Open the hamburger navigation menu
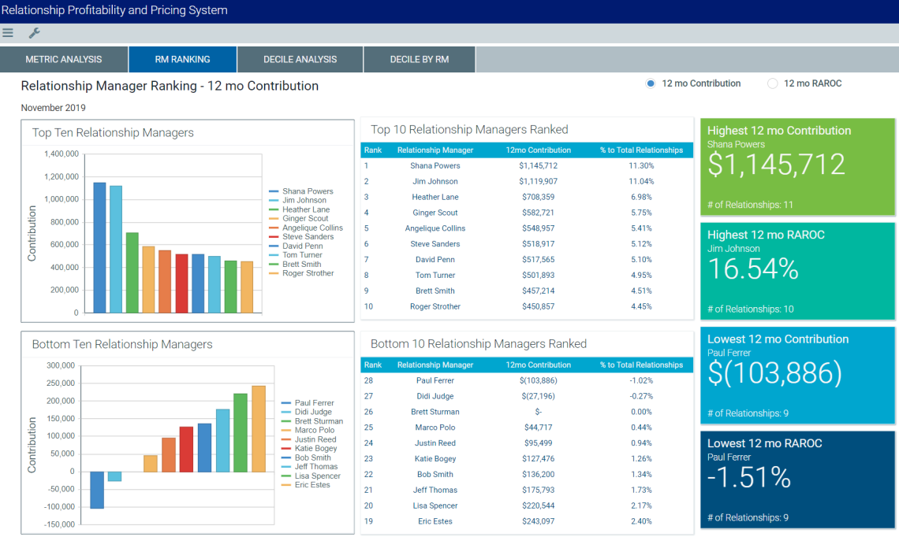This screenshot has height=537, width=899. [8, 33]
